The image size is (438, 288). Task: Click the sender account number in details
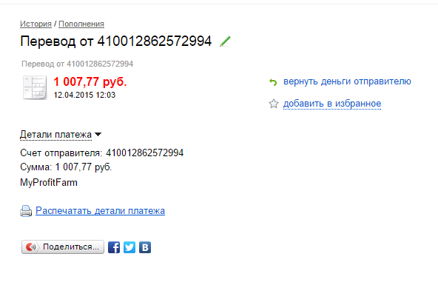coord(145,153)
